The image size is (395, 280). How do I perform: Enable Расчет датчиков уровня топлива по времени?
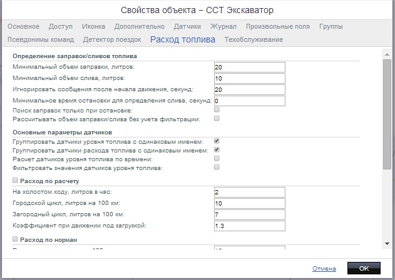[217, 159]
